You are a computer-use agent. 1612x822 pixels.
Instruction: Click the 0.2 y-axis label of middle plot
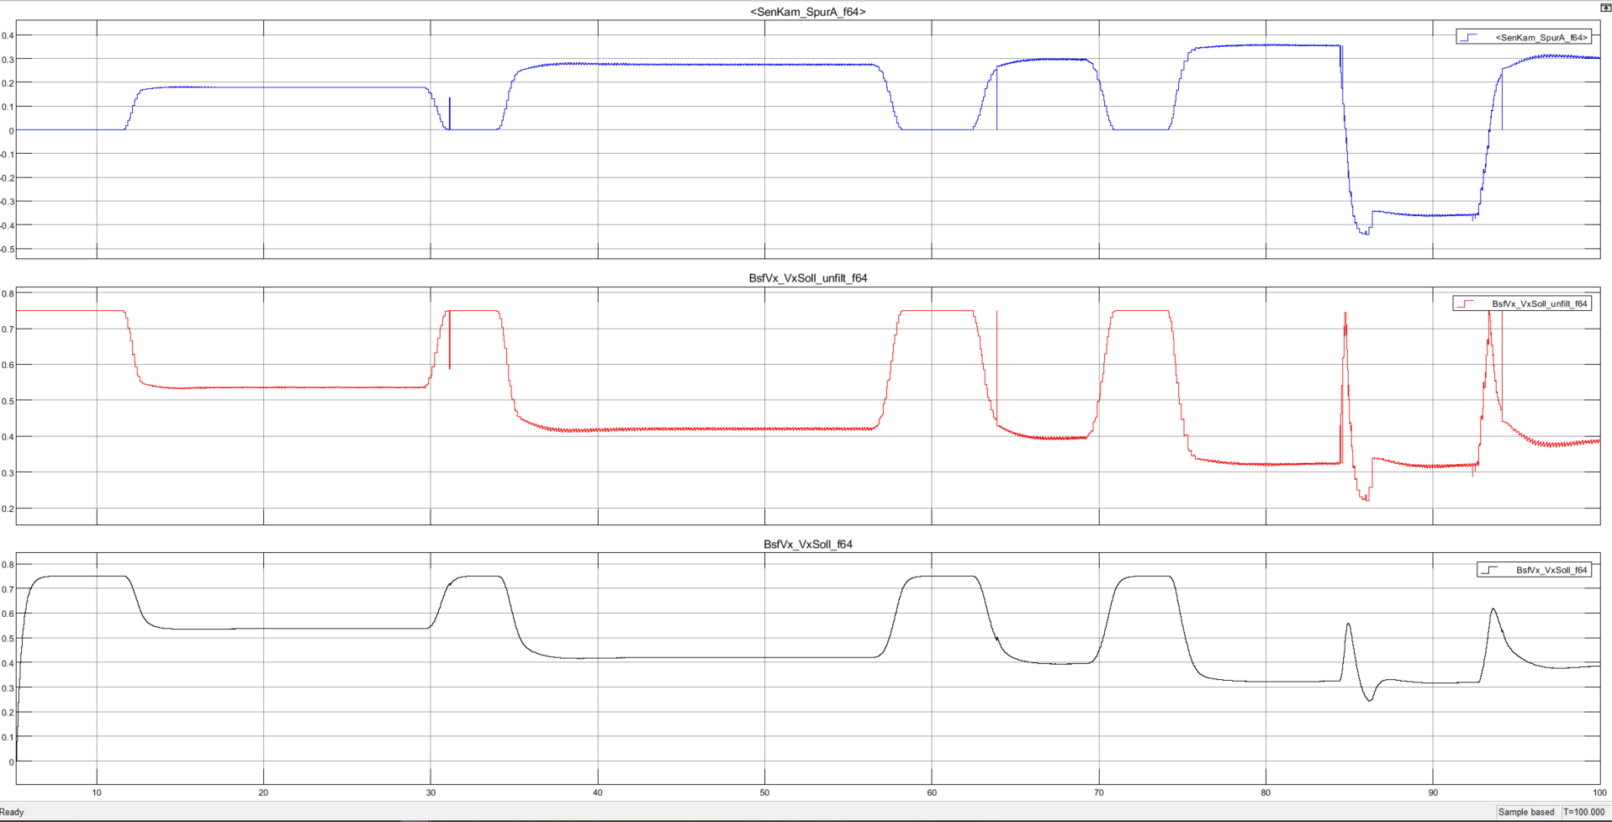(x=8, y=509)
